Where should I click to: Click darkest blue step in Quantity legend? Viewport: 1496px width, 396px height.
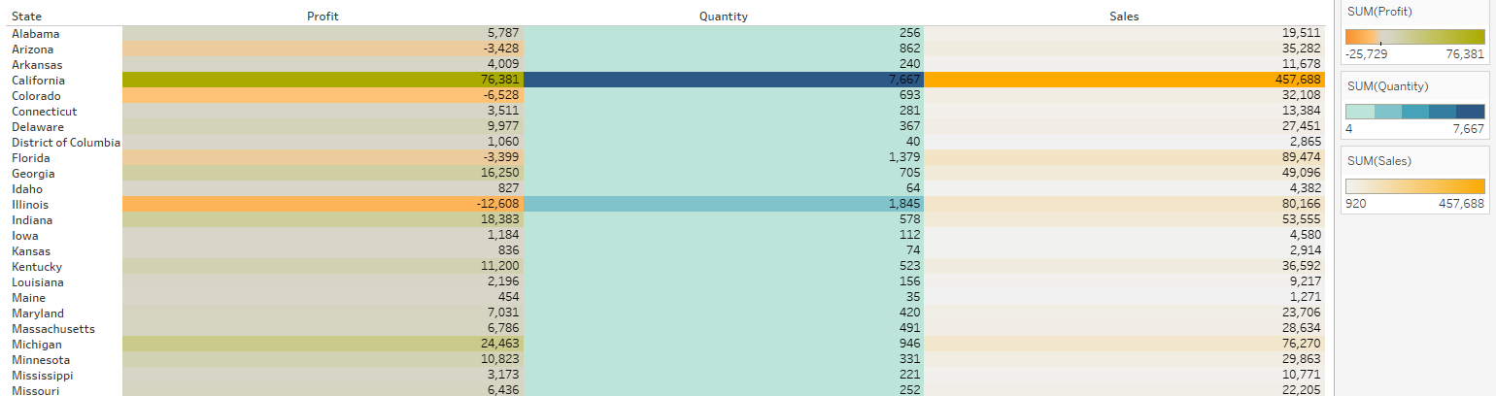[1471, 112]
